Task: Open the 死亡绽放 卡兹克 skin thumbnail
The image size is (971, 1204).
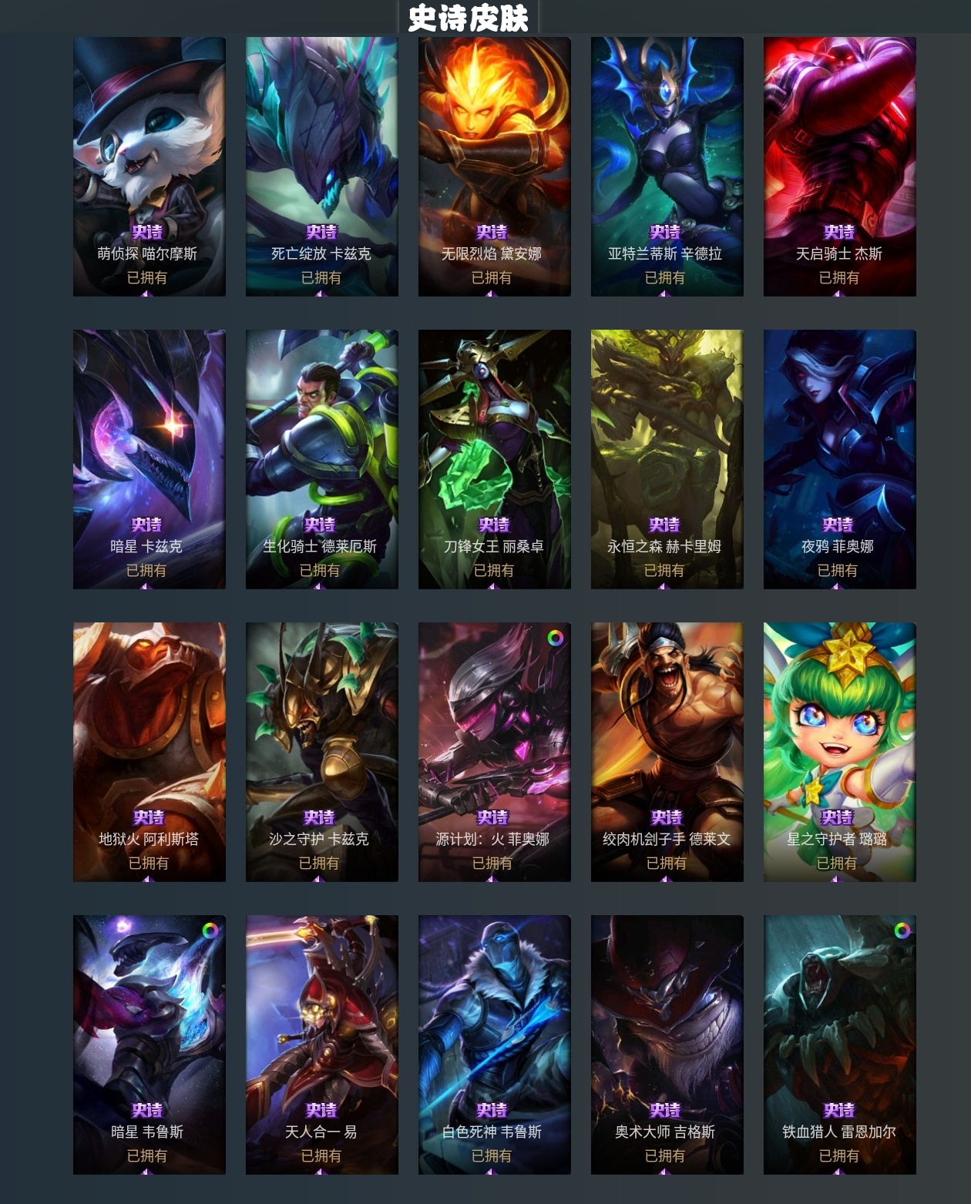Action: pos(322,166)
